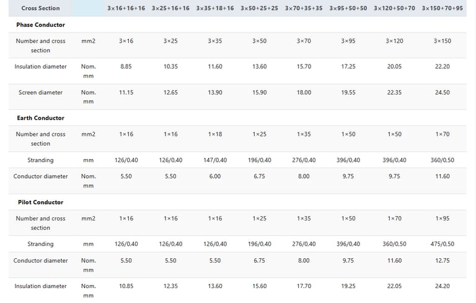Select the 3×16+16+16 column header

[x=126, y=8]
